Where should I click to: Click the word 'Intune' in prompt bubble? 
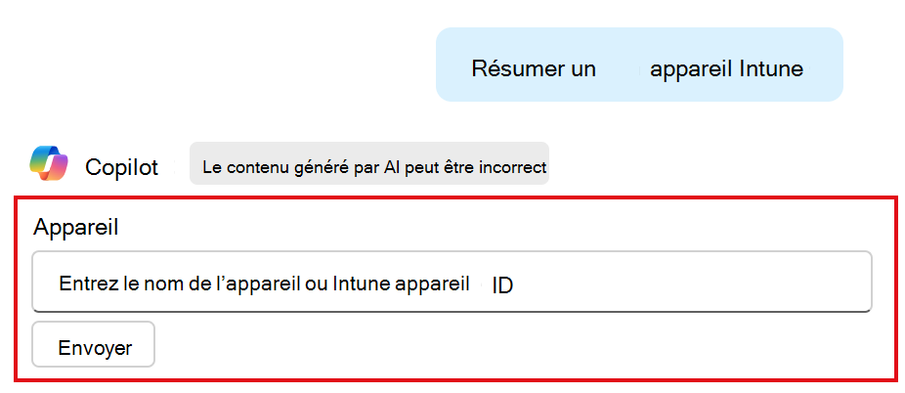(771, 68)
